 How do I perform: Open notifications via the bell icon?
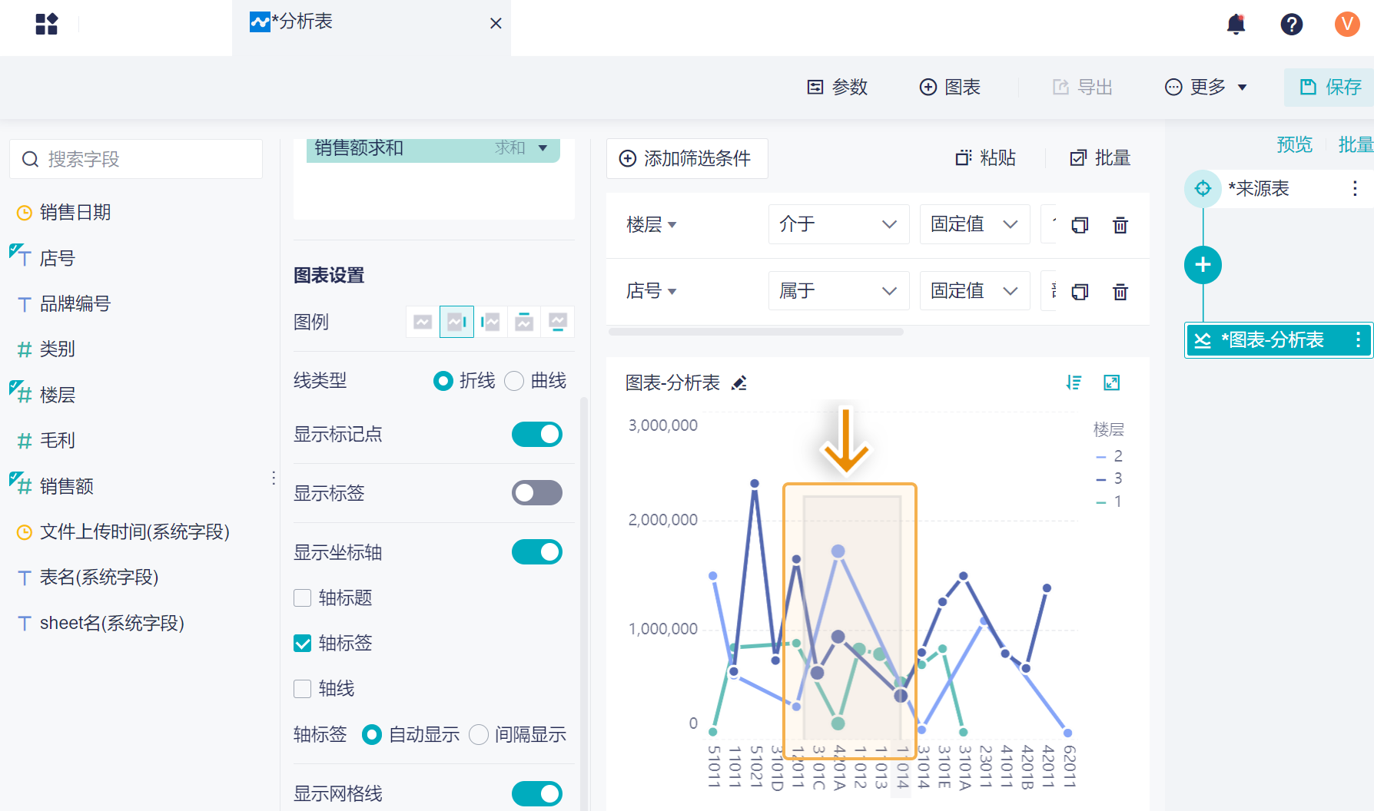[x=1236, y=25]
